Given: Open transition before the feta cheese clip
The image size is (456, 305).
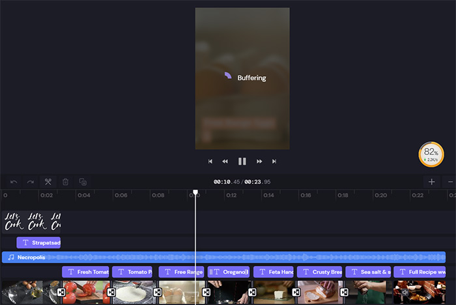Looking at the screenshot, I should click(x=252, y=292).
